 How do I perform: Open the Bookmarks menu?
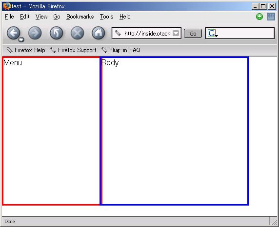tap(80, 17)
